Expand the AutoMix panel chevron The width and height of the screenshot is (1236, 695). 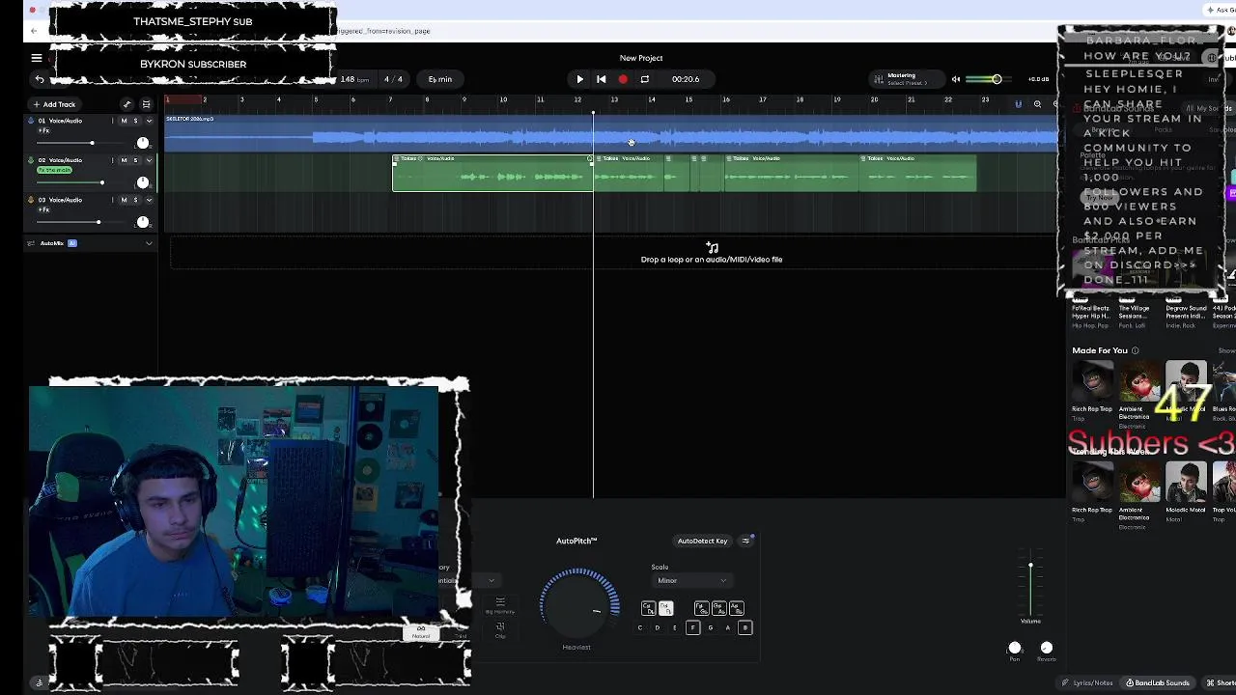149,243
